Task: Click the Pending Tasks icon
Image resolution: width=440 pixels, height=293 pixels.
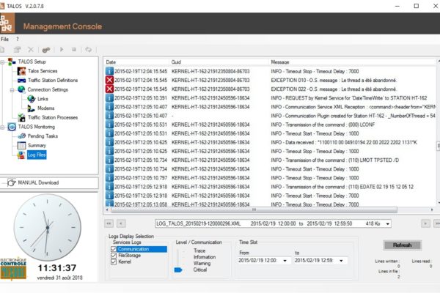Action: point(21,136)
